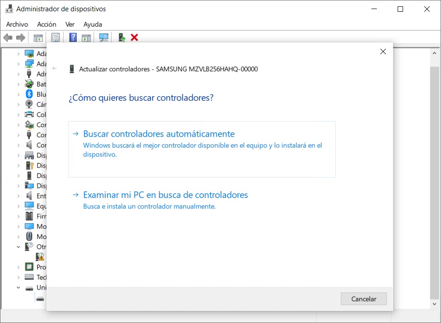Select the processor category icon
Viewport: 441px width, 323px height.
click(29, 267)
